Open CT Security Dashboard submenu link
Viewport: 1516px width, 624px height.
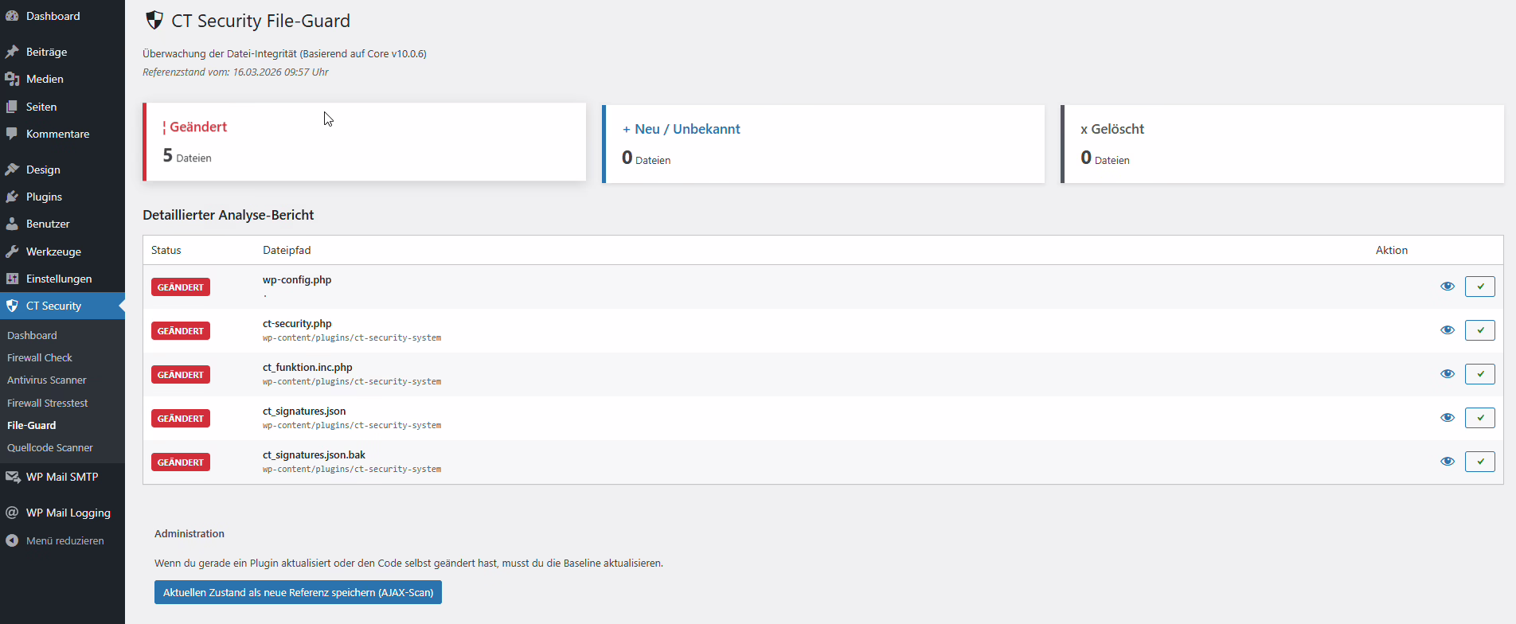click(x=32, y=335)
